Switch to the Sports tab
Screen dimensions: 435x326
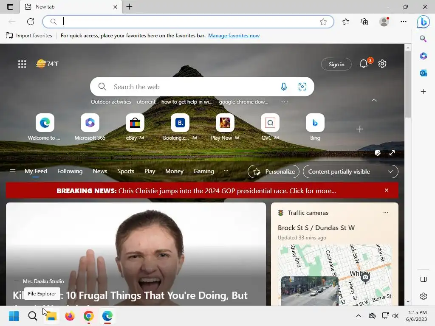126,171
